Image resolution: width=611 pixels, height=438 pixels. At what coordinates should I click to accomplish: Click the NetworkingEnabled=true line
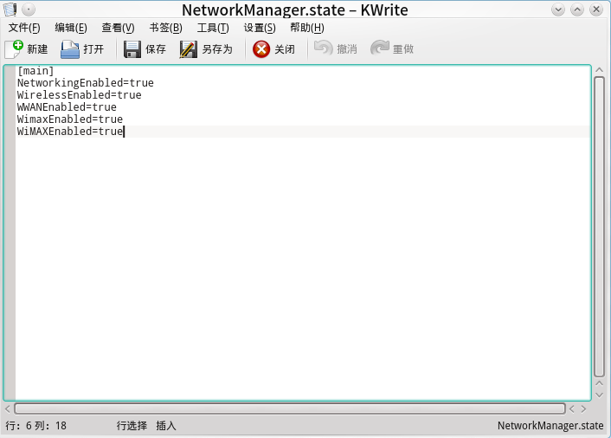pyautogui.click(x=86, y=83)
